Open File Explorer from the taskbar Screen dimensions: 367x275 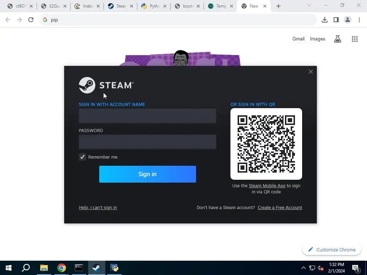(44, 268)
